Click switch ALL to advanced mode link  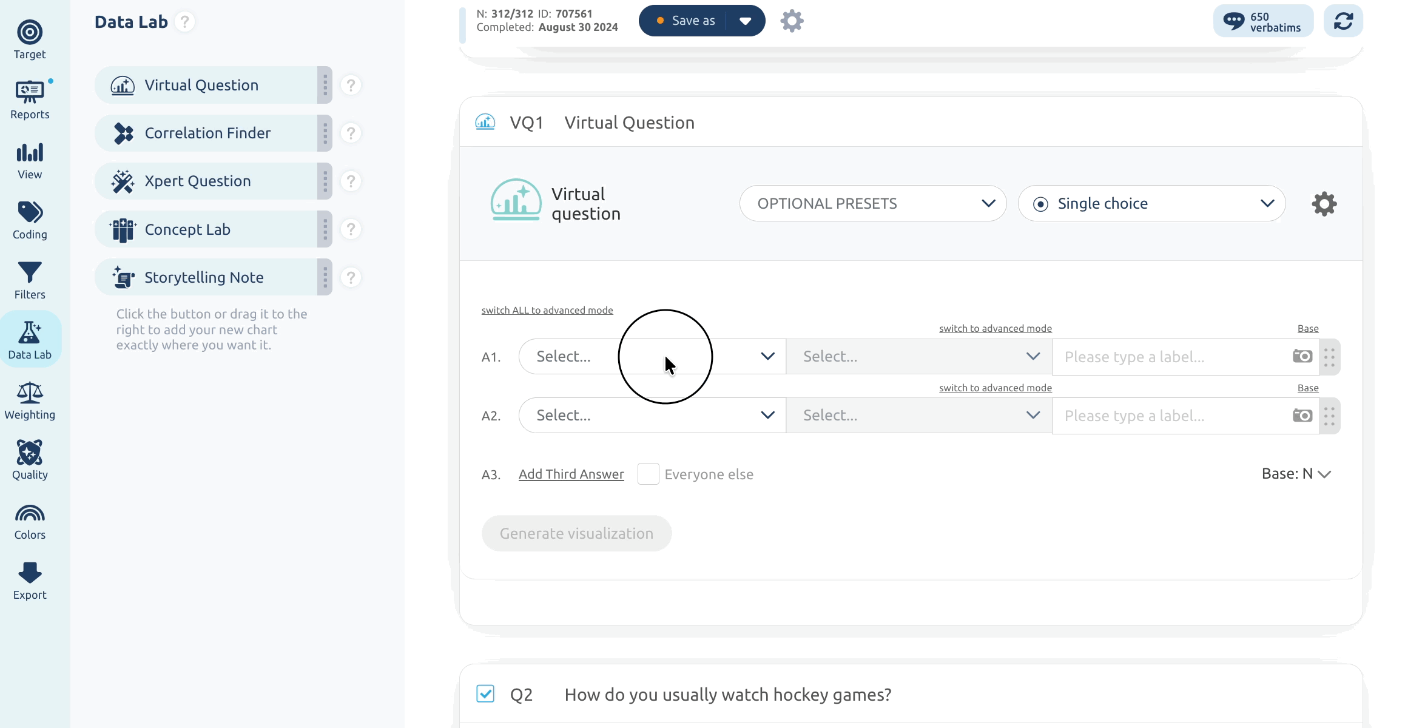547,310
